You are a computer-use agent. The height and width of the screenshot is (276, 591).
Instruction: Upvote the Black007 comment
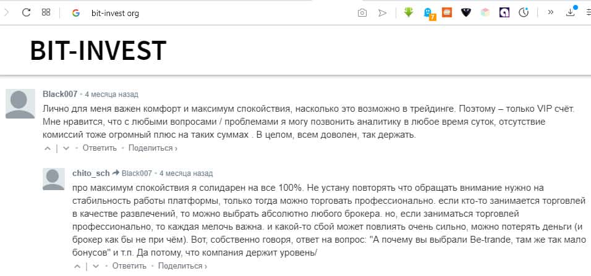click(x=48, y=148)
